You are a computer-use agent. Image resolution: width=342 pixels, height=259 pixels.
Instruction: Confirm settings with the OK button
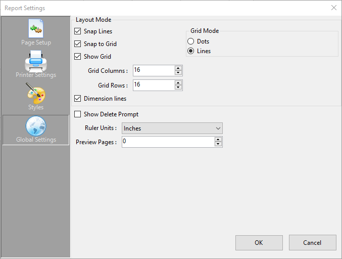[x=259, y=243]
